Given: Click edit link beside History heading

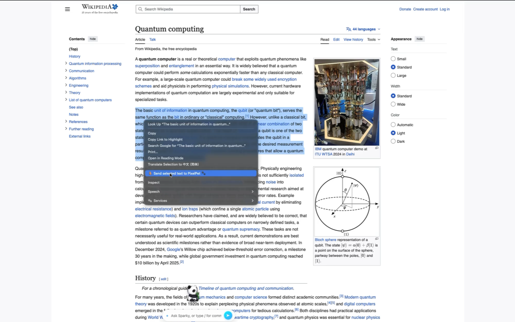Looking at the screenshot, I should (x=164, y=279).
